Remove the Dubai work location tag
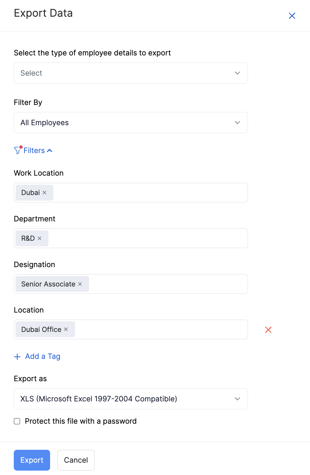This screenshot has width=310, height=475. click(x=45, y=193)
